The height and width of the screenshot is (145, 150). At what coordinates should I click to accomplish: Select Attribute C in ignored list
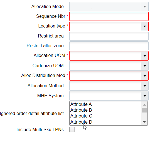(105, 116)
